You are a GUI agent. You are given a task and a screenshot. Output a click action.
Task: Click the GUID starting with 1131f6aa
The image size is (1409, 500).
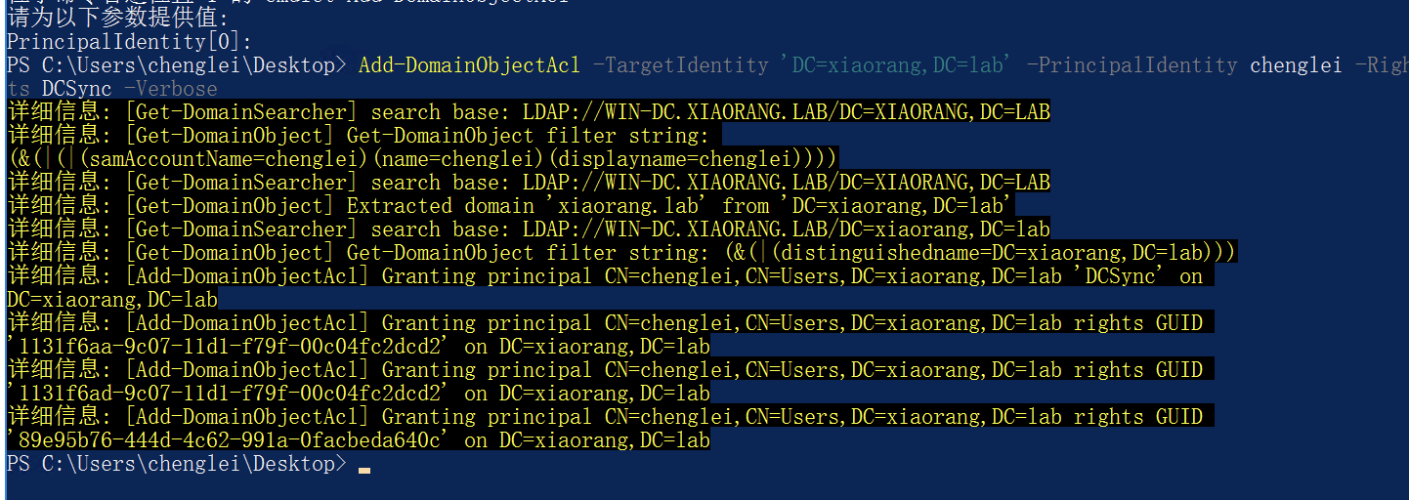tap(229, 347)
